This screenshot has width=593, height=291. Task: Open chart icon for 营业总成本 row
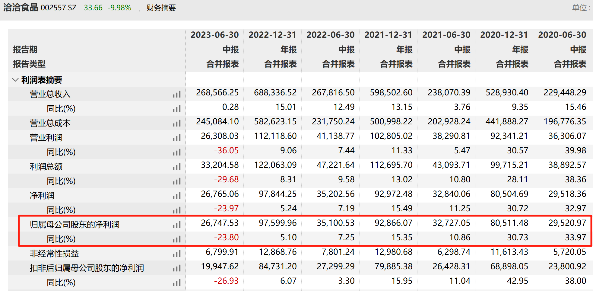point(177,123)
